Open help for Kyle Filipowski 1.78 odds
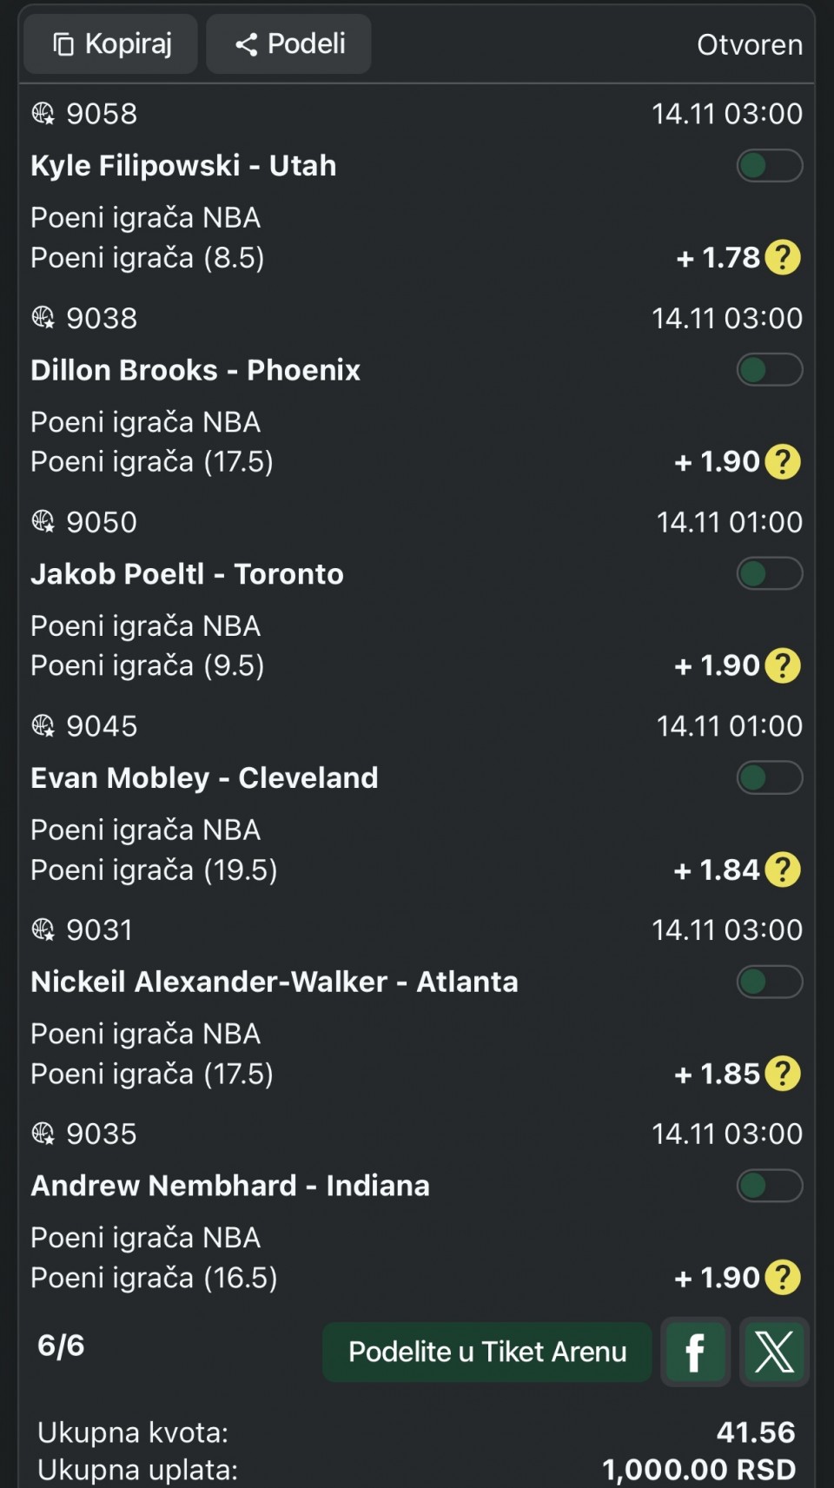The image size is (834, 1488). pyautogui.click(x=783, y=258)
